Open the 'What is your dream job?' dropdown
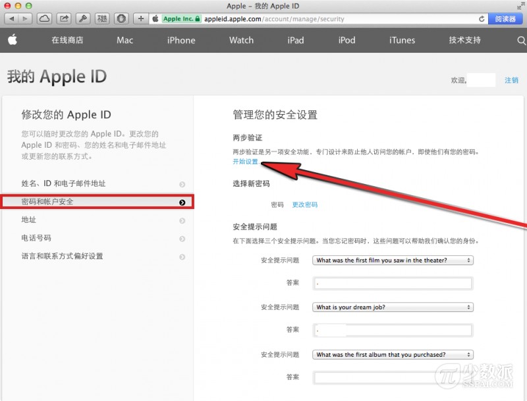This screenshot has width=527, height=401. pos(393,307)
